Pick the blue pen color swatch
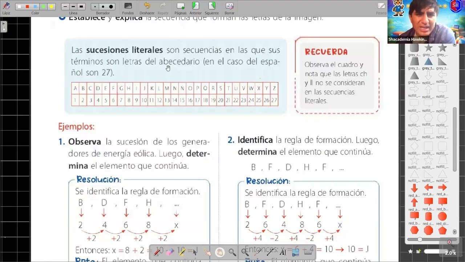 (35, 7)
